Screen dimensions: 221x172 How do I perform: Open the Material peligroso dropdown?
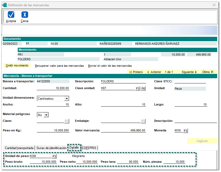(x=46, y=115)
